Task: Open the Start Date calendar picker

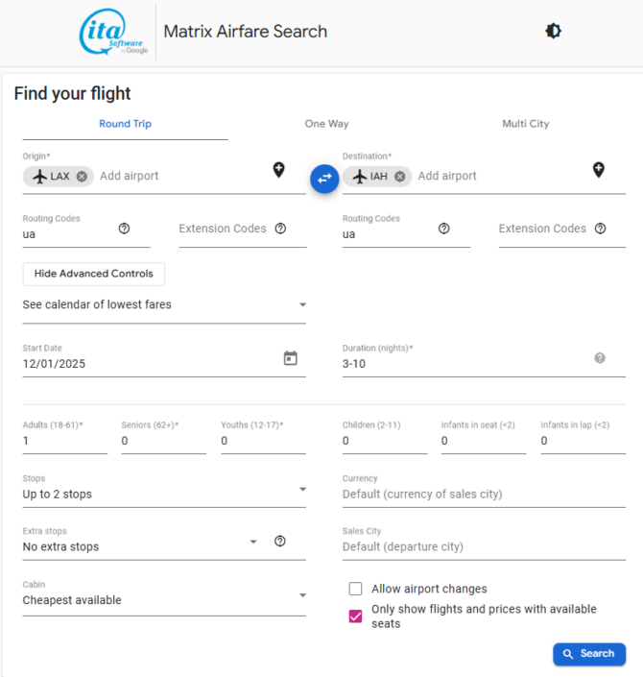Action: click(290, 358)
